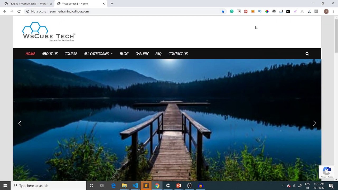Click the IQ extension icon
The image size is (338, 190).
pos(260,11)
